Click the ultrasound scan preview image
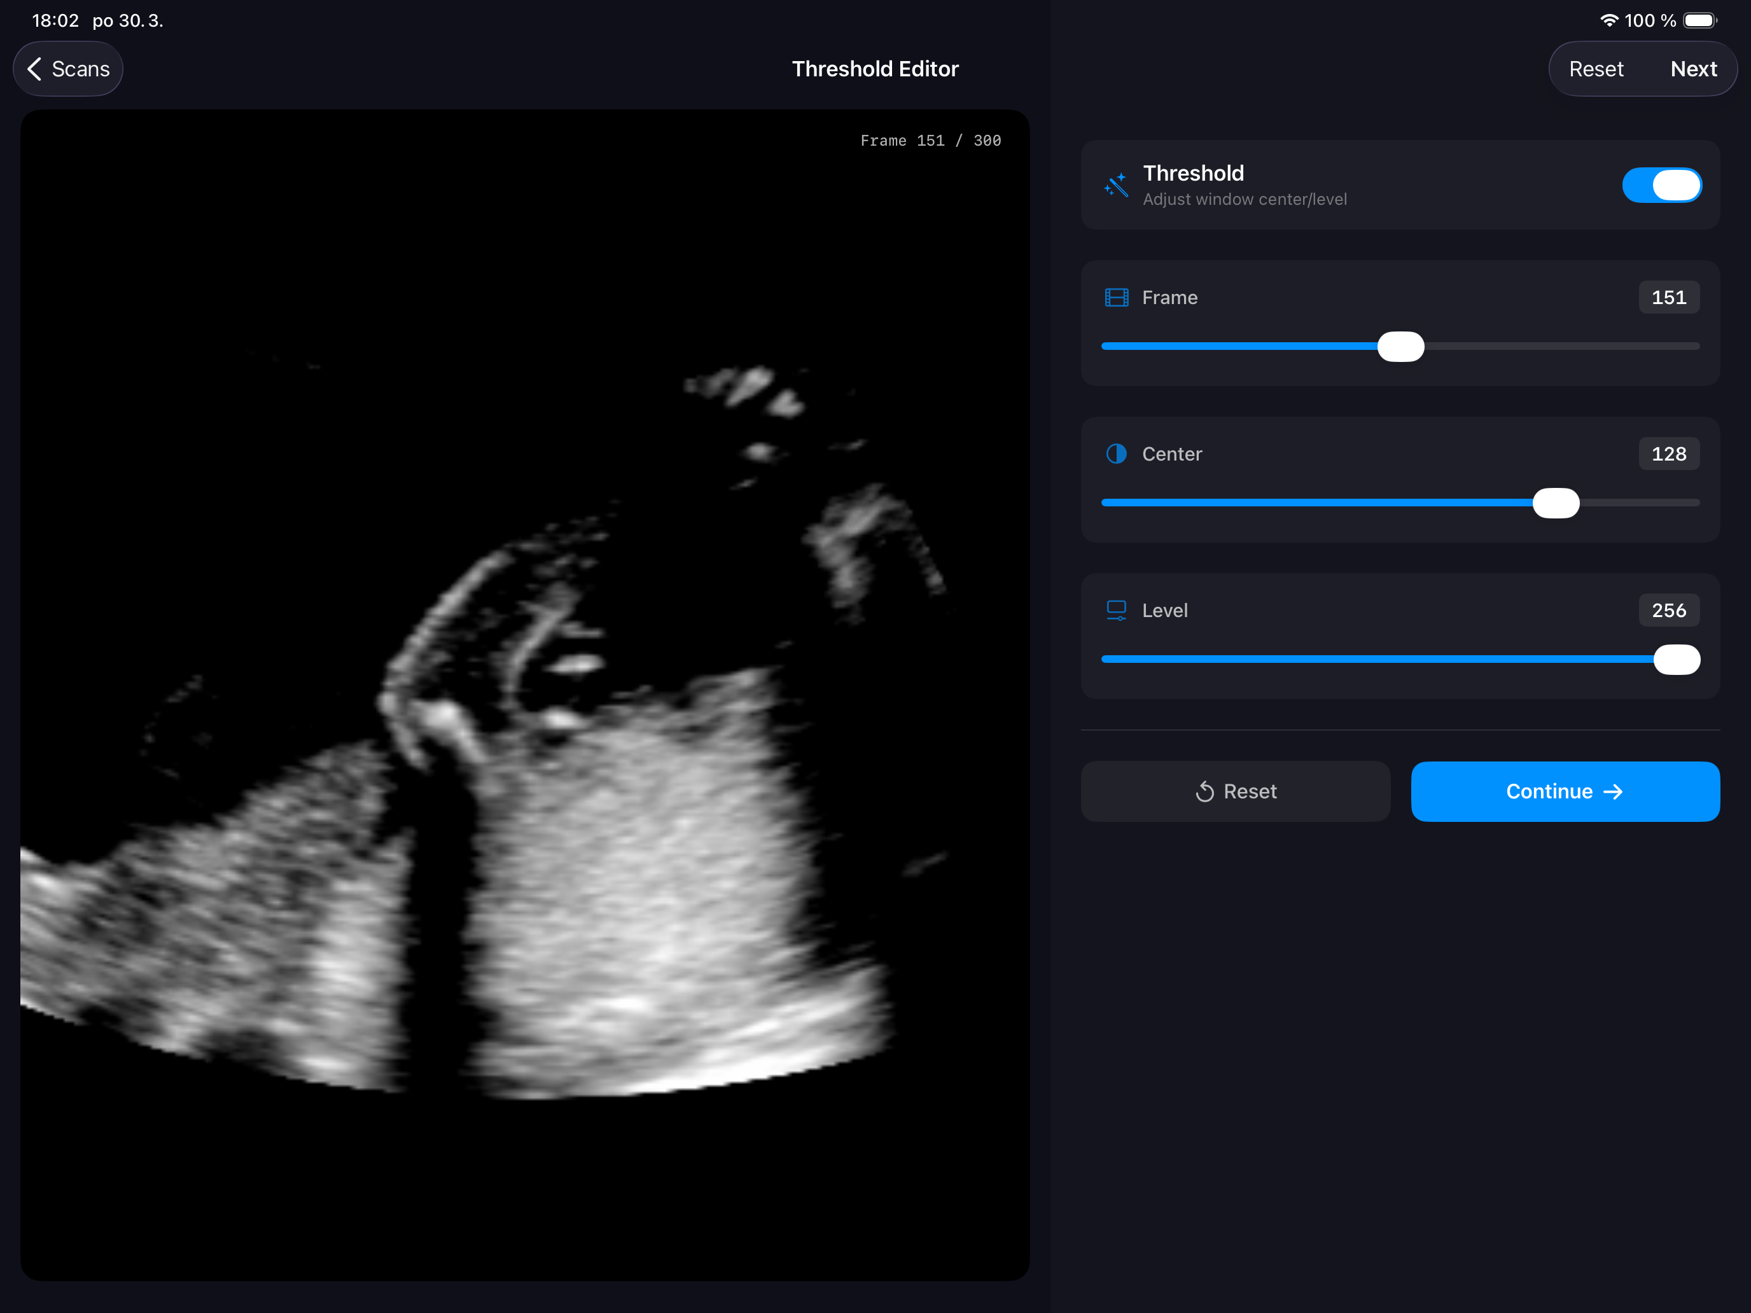Viewport: 1751px width, 1313px height. click(525, 695)
